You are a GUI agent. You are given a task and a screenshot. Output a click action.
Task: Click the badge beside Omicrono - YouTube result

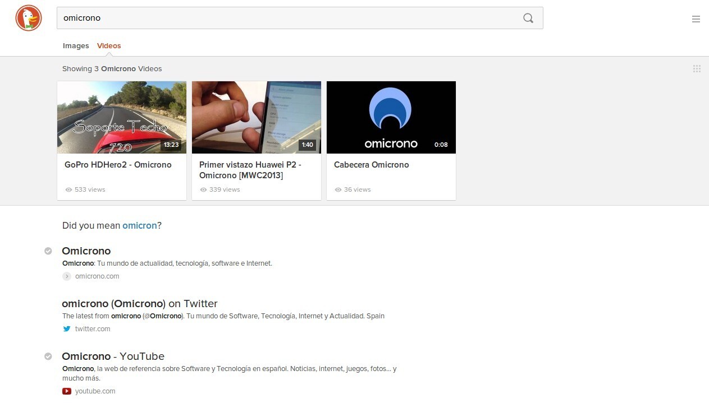pos(48,356)
